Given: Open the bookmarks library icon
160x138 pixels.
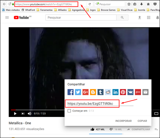Looking at the screenshot, I should click(135, 4).
